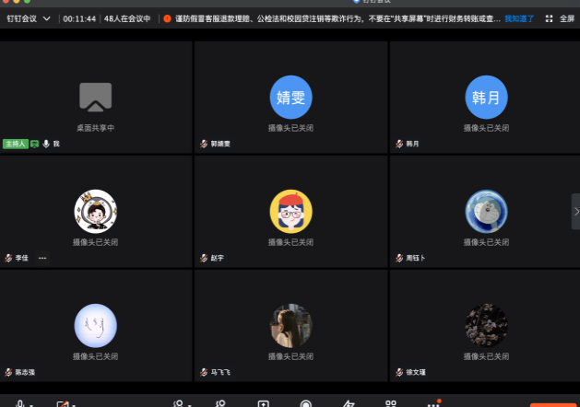Viewport: 580px width, 407px height.
Task: Click right chevron to show next page
Action: point(575,212)
